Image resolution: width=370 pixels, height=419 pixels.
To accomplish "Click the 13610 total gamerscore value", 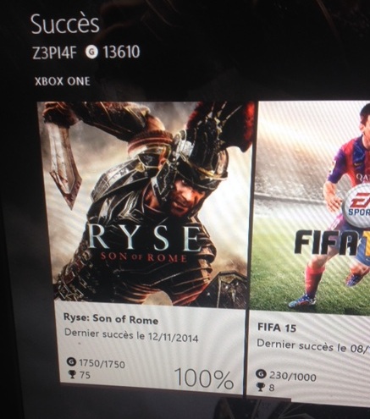I will pyautogui.click(x=121, y=52).
